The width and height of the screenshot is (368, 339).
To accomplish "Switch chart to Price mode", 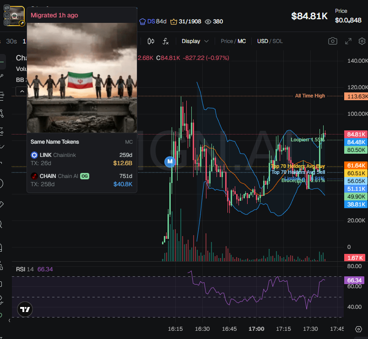I will (x=227, y=41).
